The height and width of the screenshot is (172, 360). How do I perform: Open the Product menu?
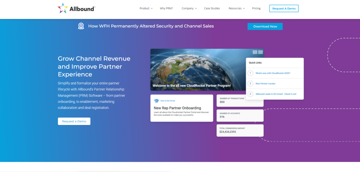click(x=144, y=8)
